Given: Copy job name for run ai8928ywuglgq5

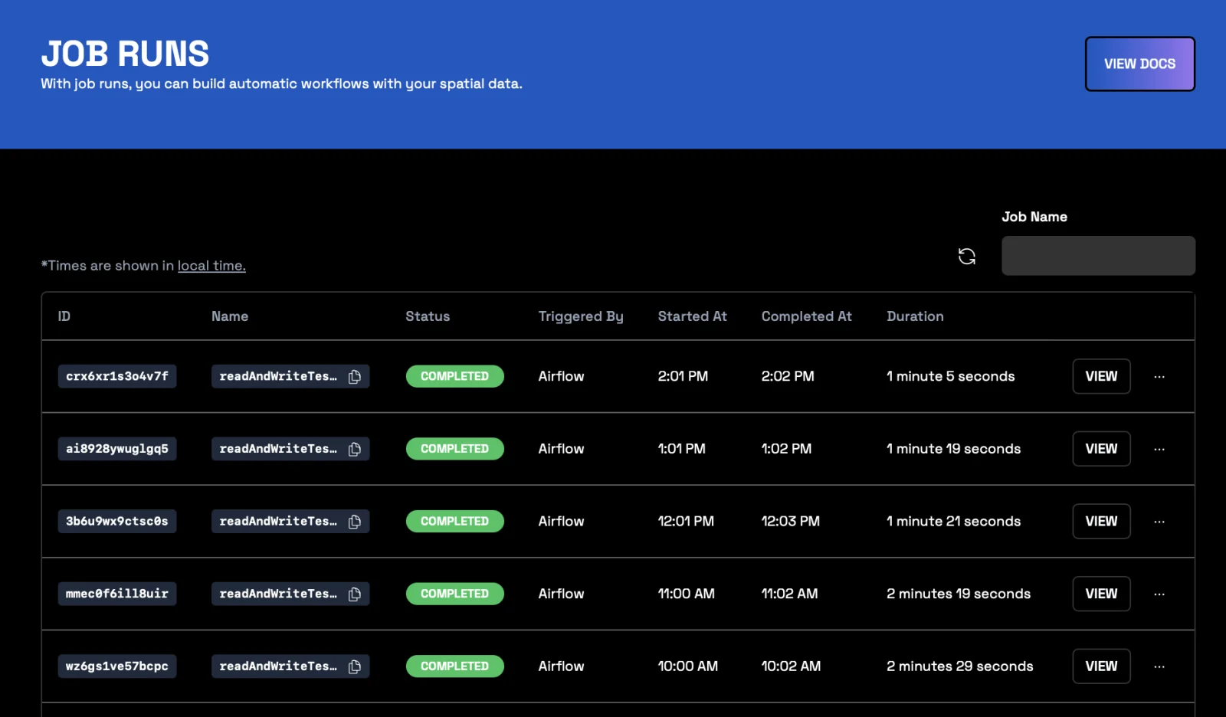Looking at the screenshot, I should (355, 449).
